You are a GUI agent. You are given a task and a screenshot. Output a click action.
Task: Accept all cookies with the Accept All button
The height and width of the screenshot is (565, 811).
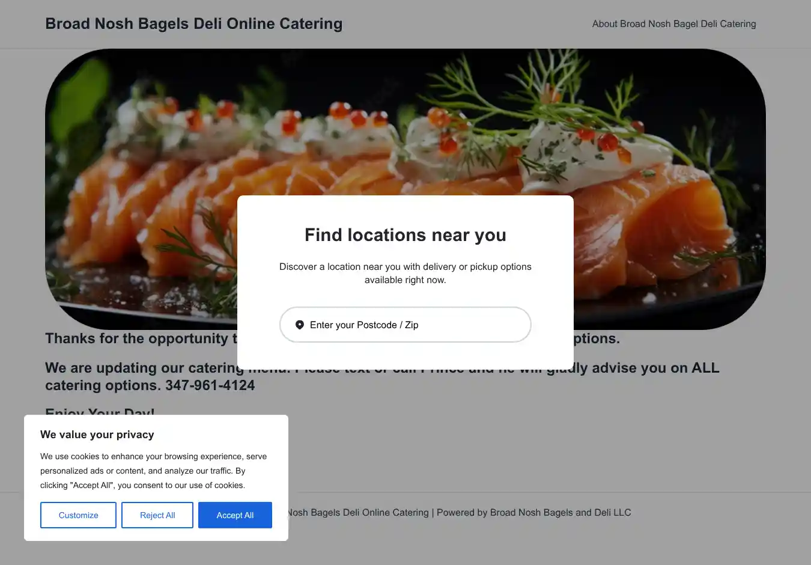[235, 515]
